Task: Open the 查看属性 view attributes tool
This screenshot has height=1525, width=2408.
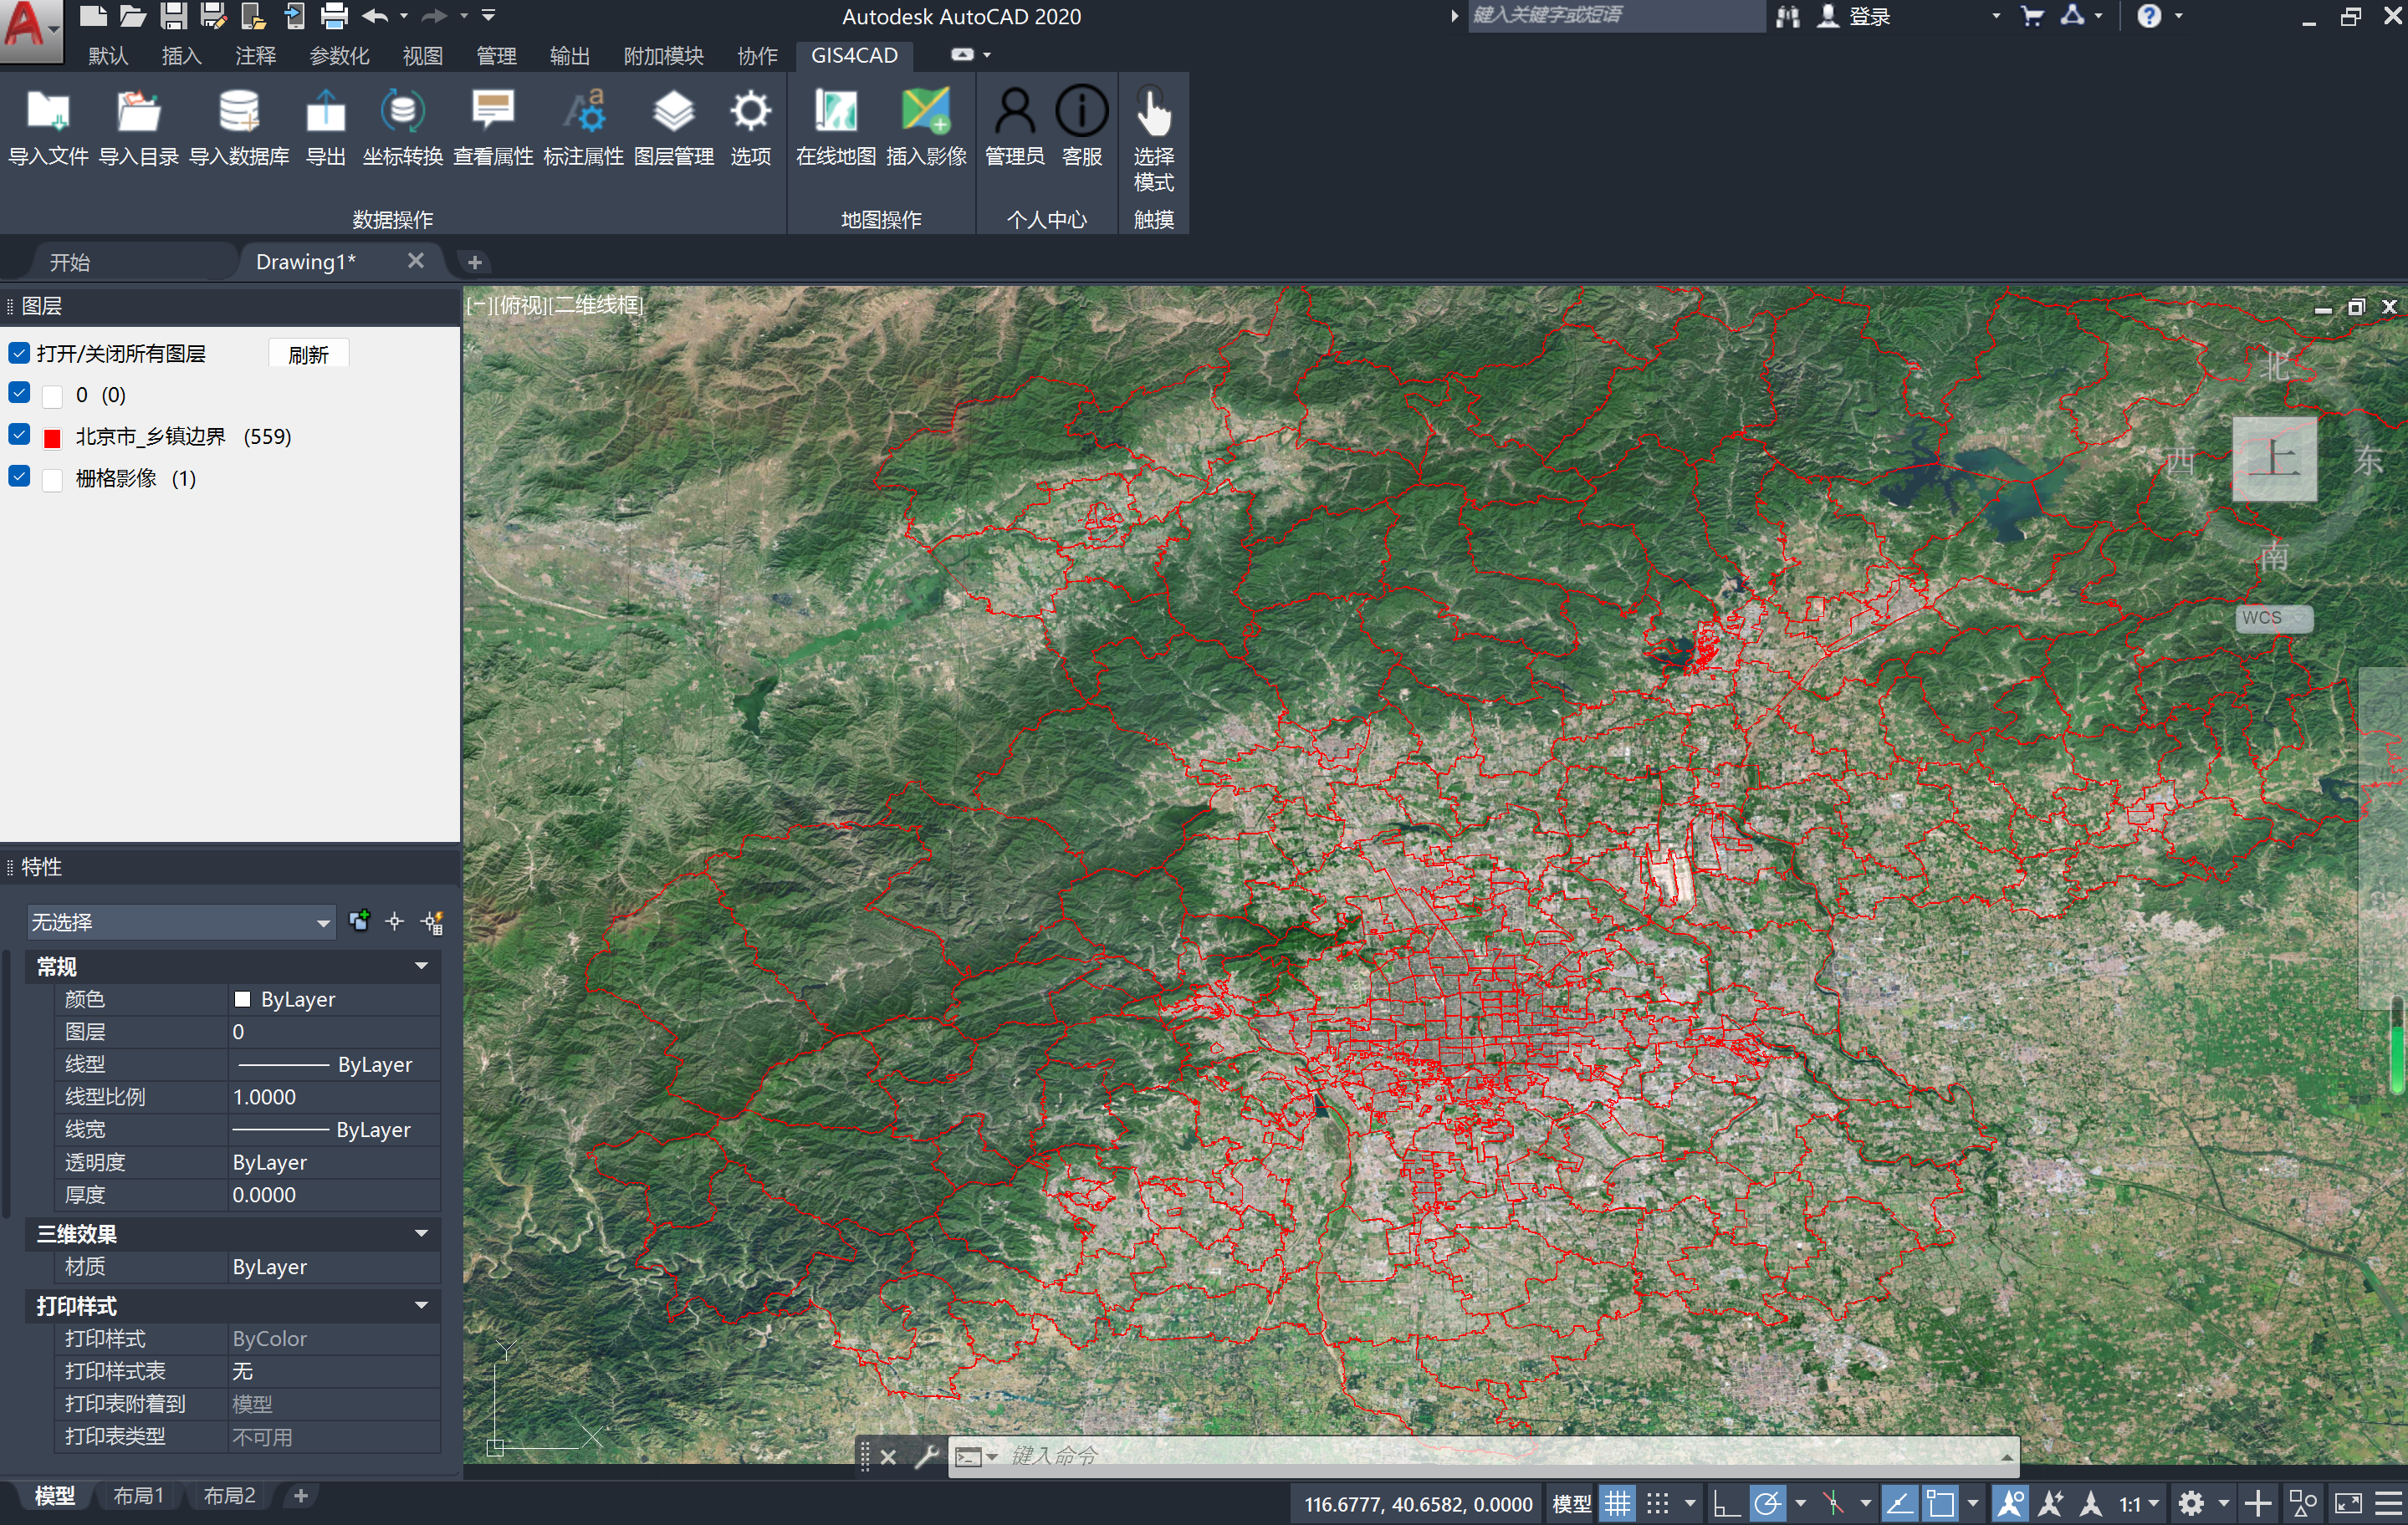Action: (493, 127)
